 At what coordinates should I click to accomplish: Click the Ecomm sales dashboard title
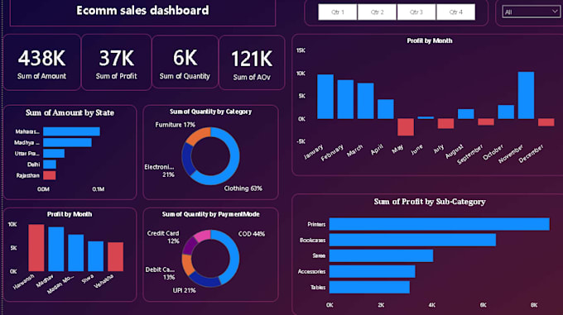[x=142, y=11]
